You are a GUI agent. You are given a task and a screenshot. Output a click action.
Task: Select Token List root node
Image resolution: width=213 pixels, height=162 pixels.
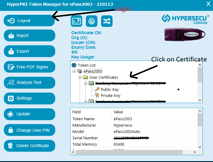point(87,65)
